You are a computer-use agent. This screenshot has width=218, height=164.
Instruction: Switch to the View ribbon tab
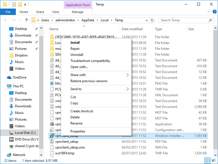(56, 12)
